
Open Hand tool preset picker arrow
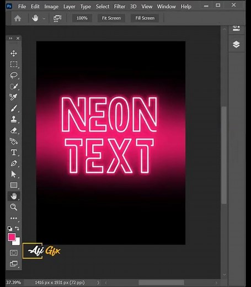click(x=44, y=18)
